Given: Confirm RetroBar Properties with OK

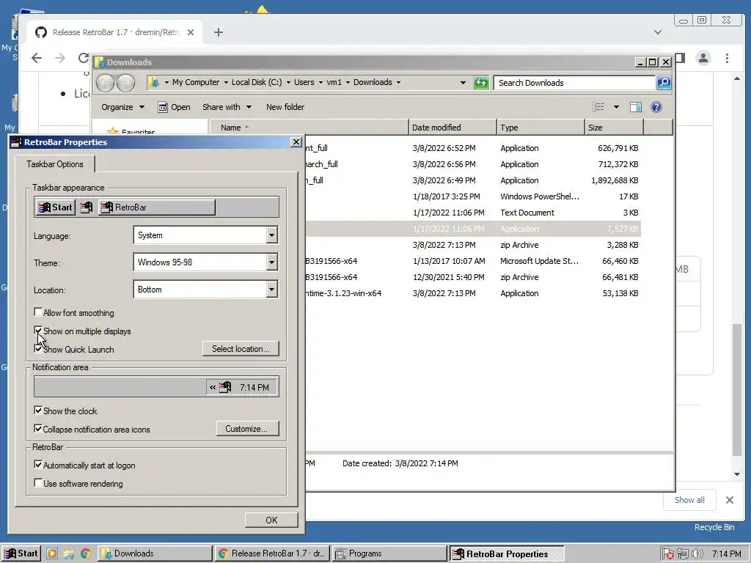Looking at the screenshot, I should (x=271, y=520).
